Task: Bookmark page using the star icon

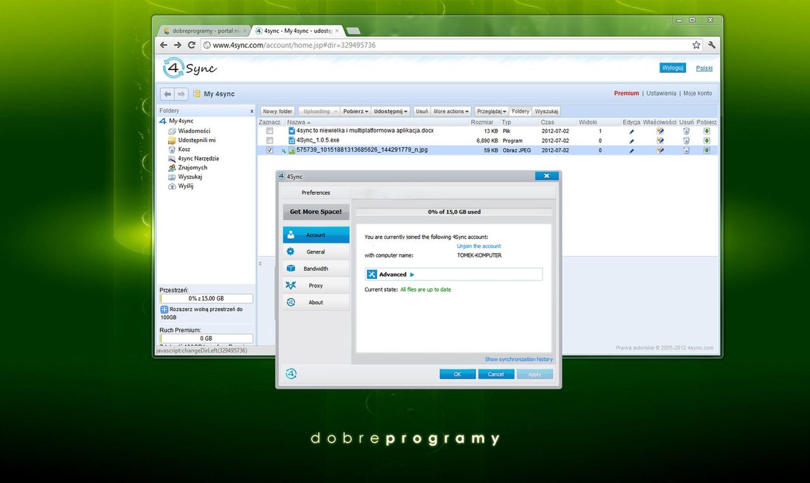Action: pyautogui.click(x=696, y=45)
